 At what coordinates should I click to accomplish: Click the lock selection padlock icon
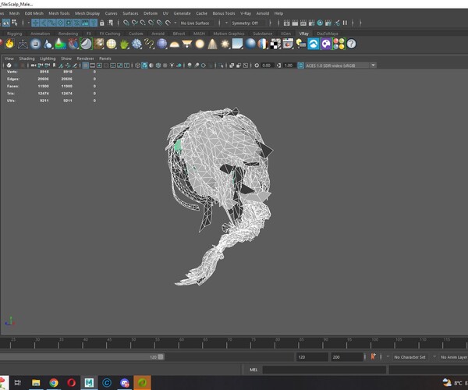click(x=101, y=23)
